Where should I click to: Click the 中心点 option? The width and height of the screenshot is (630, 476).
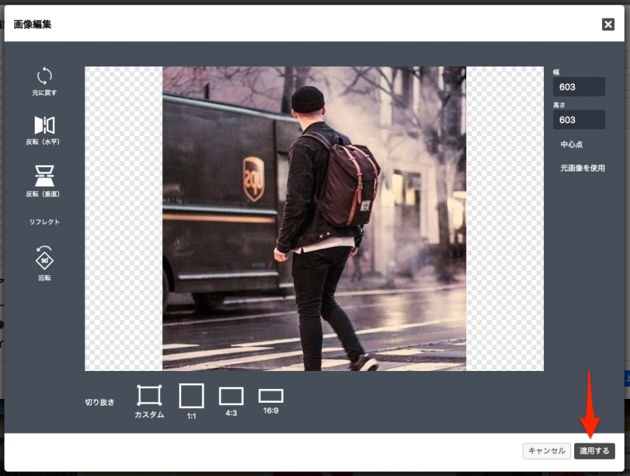pos(571,144)
